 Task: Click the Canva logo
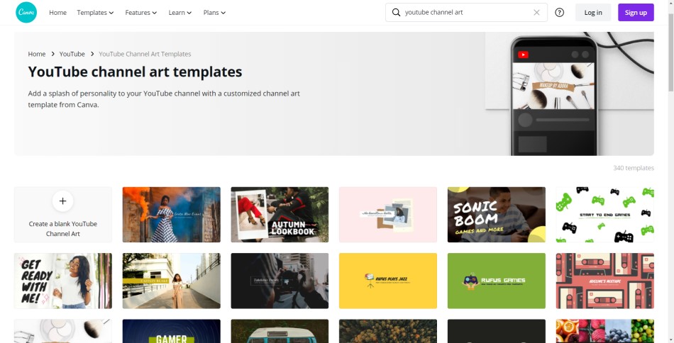point(26,13)
